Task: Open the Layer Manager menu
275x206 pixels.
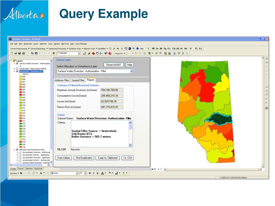Action: point(81,44)
